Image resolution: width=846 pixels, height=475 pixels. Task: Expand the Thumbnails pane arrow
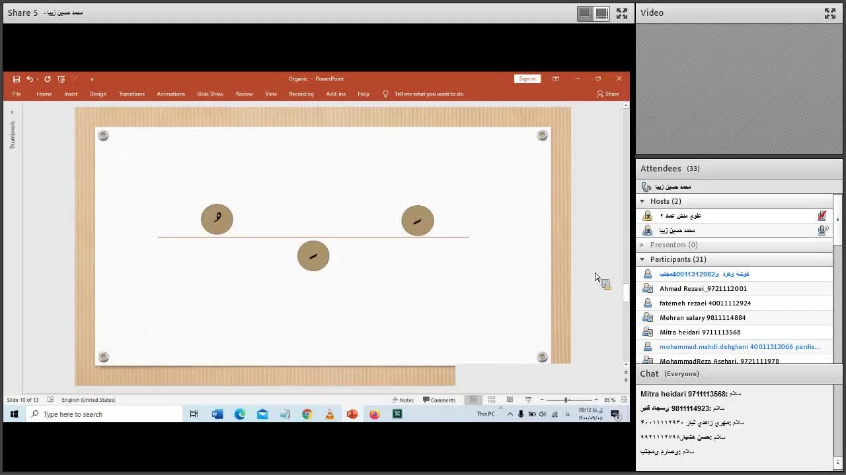point(12,112)
